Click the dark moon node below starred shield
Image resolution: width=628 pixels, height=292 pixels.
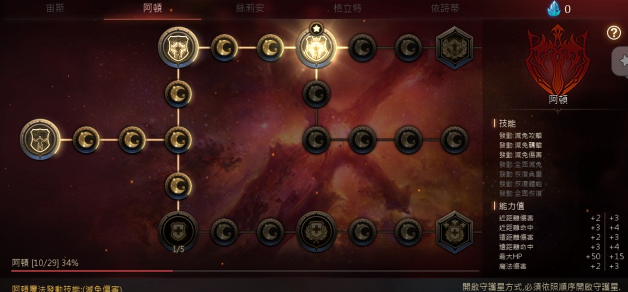[x=316, y=94]
